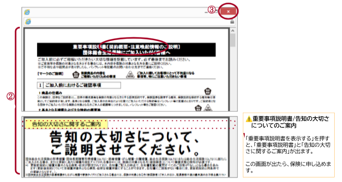Click the vertical scrollbar thumb
Image resolution: width=342 pixels, height=182 pixels.
coord(233,40)
